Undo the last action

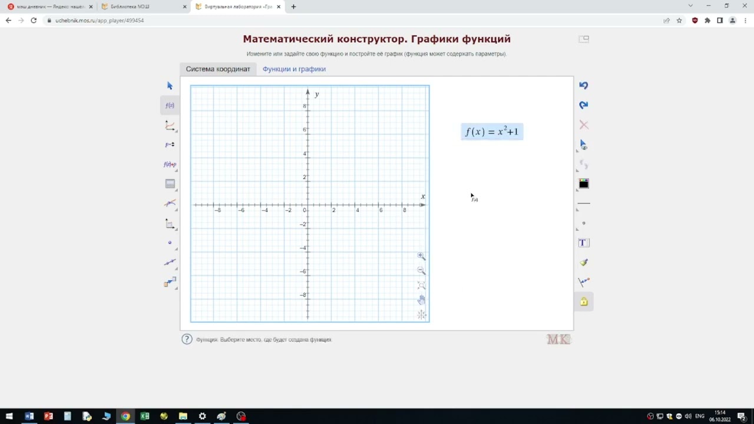tap(584, 85)
